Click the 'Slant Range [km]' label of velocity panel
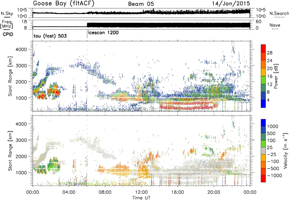Viewport: 289px width, 200px height. click(10, 151)
